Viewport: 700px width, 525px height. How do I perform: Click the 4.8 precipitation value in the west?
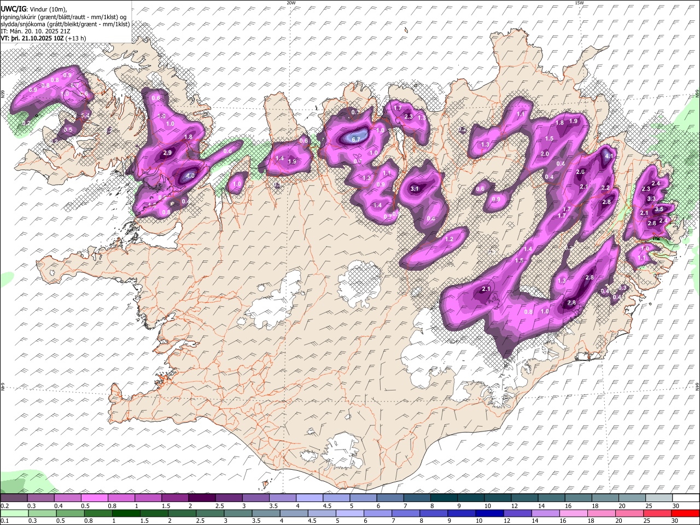coord(191,176)
